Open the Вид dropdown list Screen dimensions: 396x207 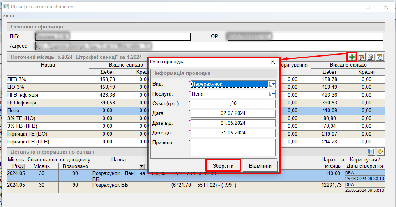[x=272, y=84]
